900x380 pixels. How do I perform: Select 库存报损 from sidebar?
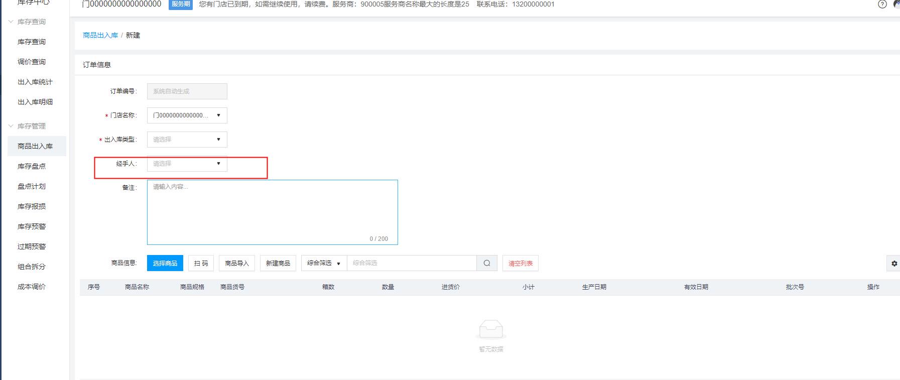(32, 206)
